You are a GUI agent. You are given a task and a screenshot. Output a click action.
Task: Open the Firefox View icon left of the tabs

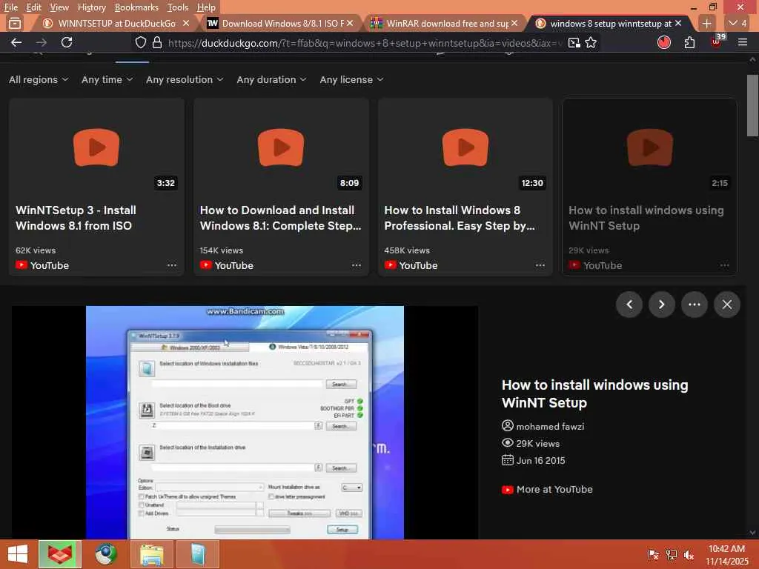tap(15, 23)
